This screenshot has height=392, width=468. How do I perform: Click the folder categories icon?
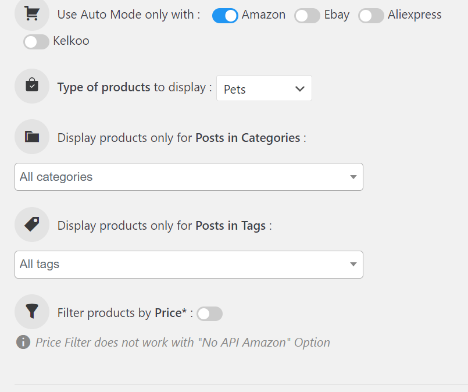32,137
